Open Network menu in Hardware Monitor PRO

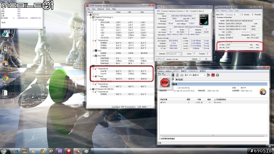(101, 9)
